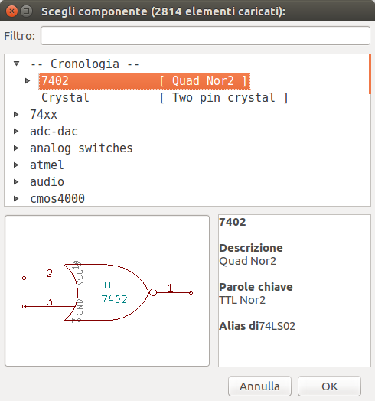Screen dimensions: 375x401
Task: Select the cmos4000 library name
Action: pos(57,198)
